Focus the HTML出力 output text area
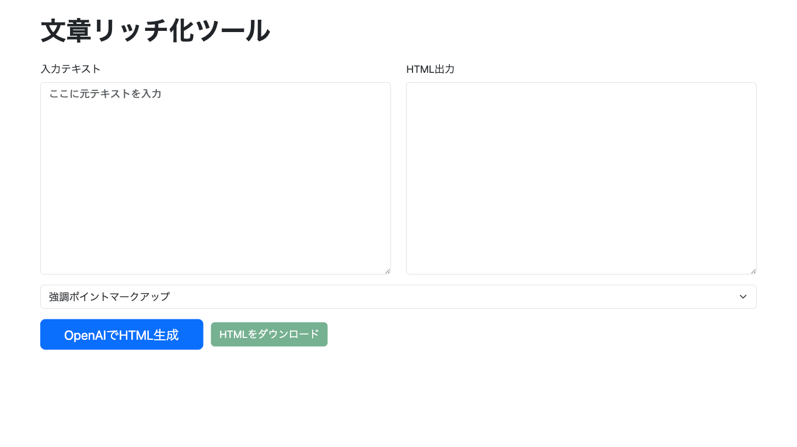Viewport: 797px width, 447px height. (581, 178)
